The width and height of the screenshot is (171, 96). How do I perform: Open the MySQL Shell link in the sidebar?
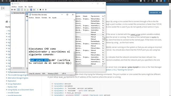12,87
